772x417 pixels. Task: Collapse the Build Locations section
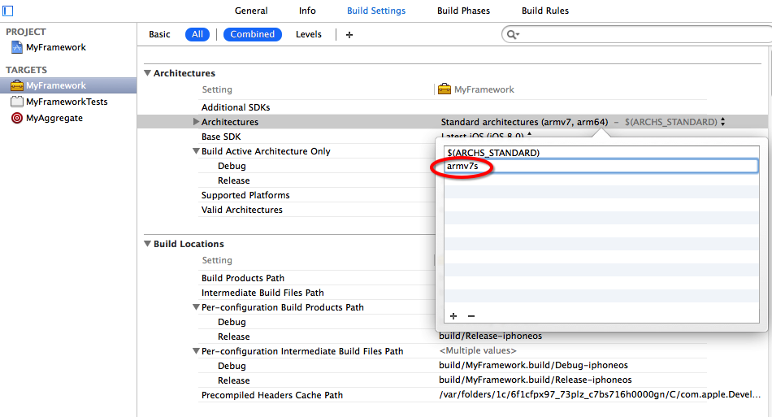pyautogui.click(x=147, y=244)
